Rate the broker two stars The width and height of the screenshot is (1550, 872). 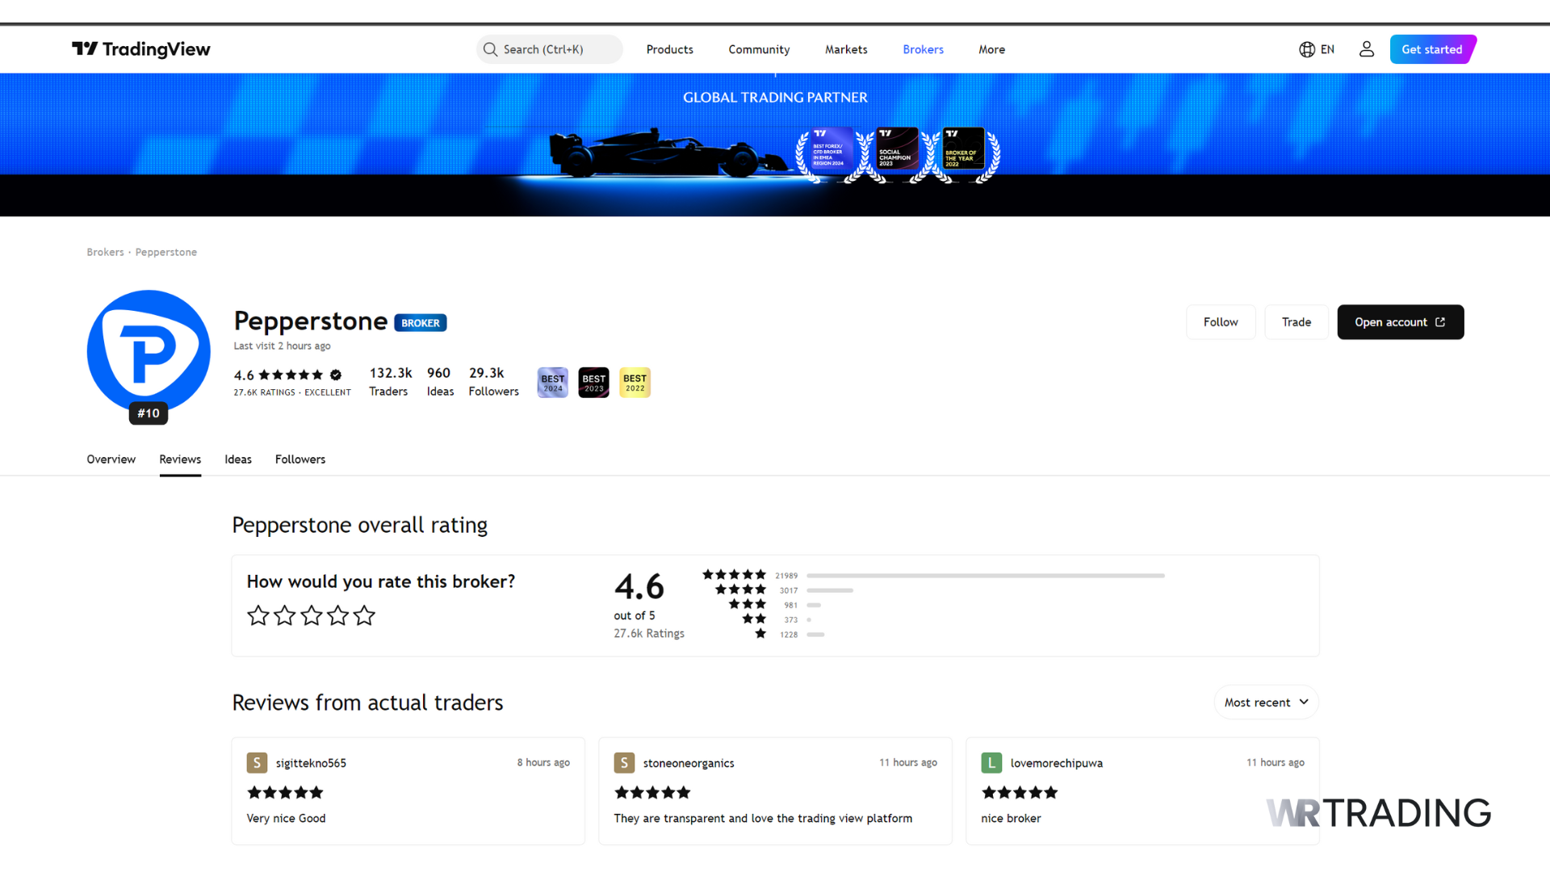pos(285,616)
